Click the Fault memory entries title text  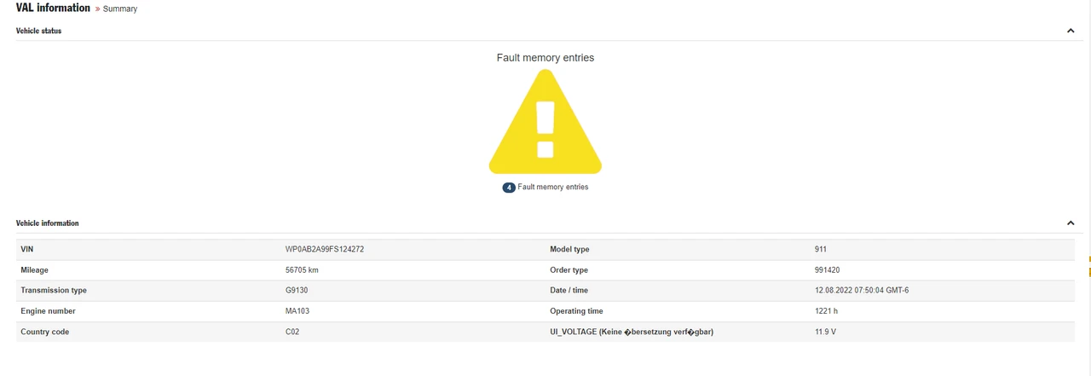click(545, 58)
